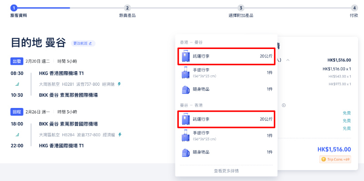The width and height of the screenshot is (364, 181).
Task: Click the personal item backpack icon for Bangkok–Hong Kong
Action: coord(186,152)
